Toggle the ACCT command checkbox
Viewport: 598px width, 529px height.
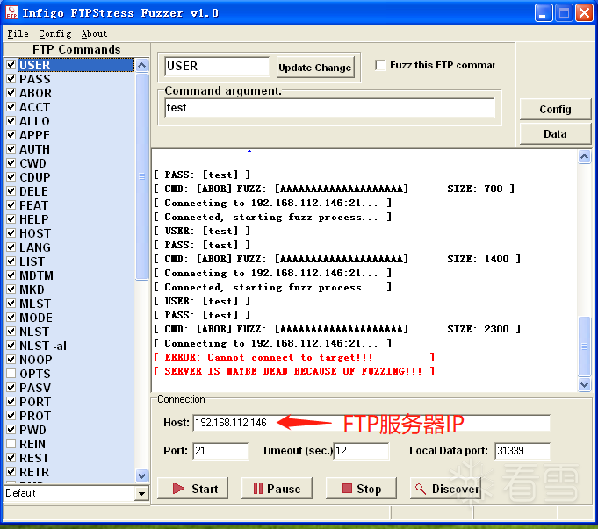[11, 107]
